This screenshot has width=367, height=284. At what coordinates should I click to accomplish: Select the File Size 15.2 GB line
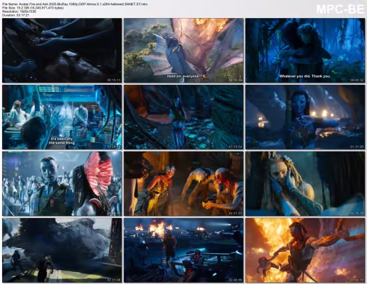click(x=33, y=8)
